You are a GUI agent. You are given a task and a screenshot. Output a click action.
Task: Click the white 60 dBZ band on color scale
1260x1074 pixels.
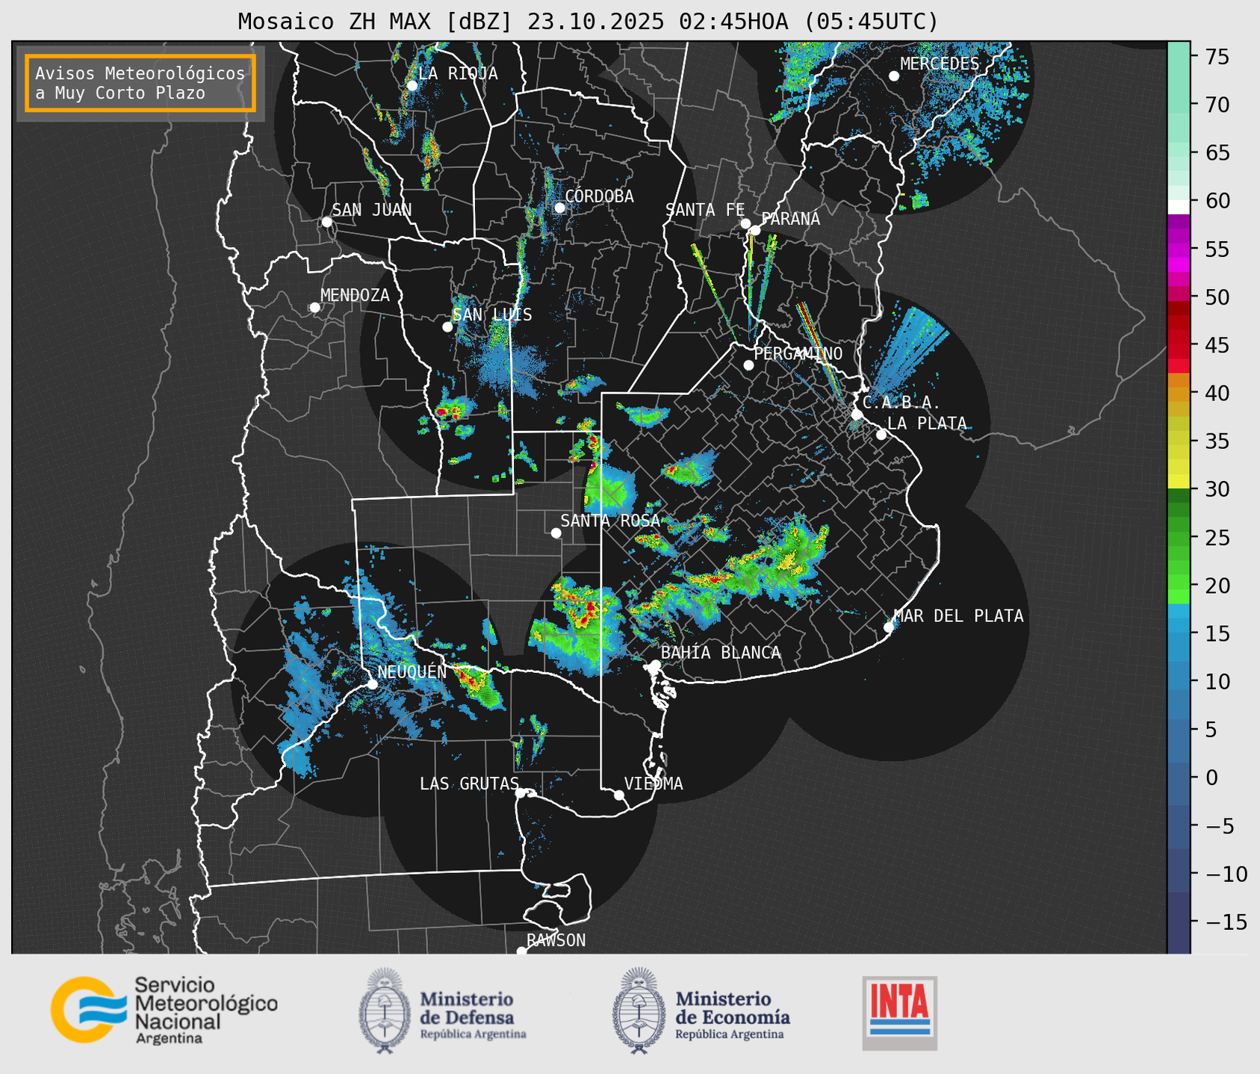[1179, 206]
